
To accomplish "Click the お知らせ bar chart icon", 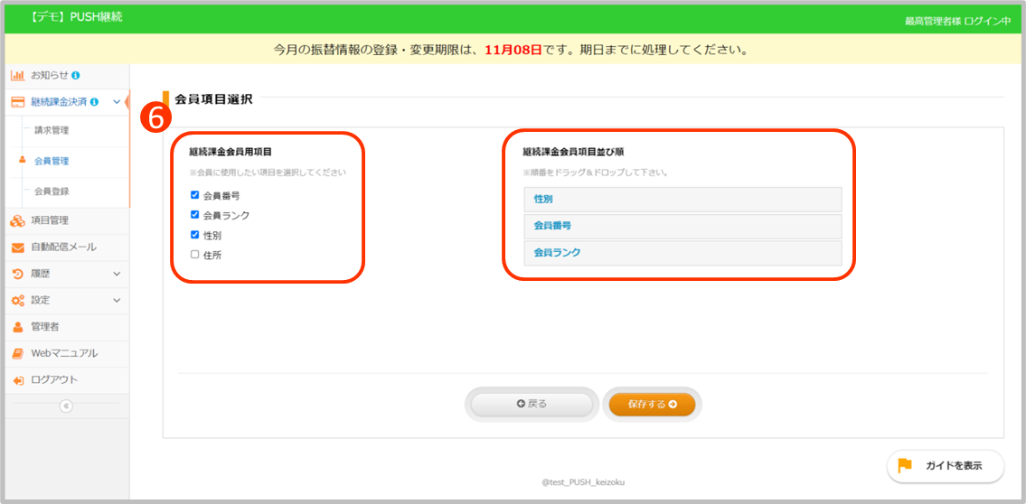I will [x=17, y=75].
